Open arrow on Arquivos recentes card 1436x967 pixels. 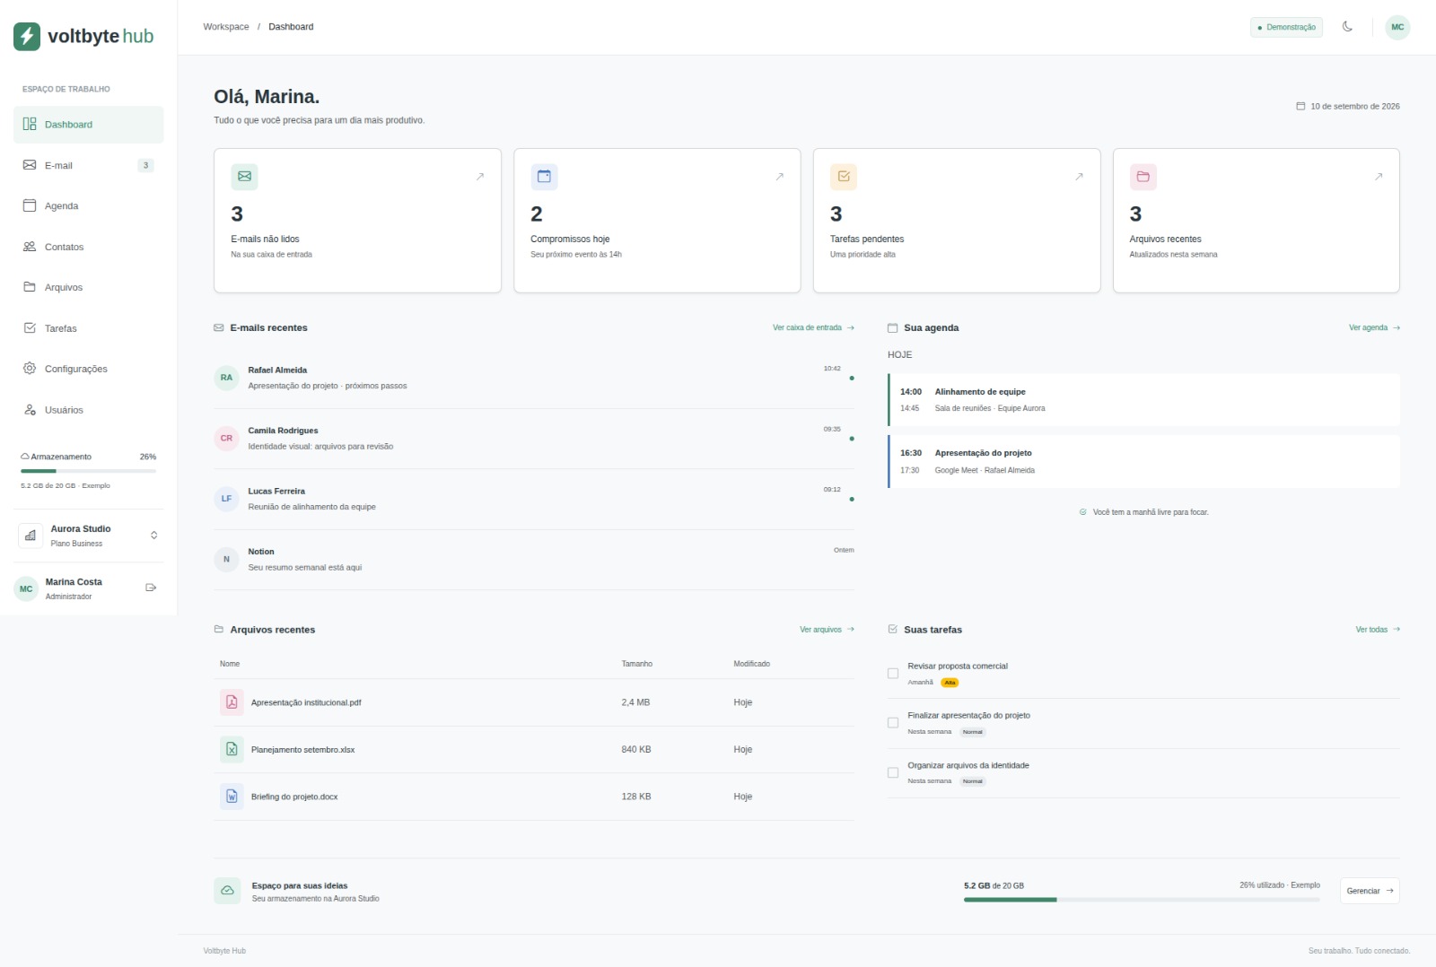point(1379,177)
